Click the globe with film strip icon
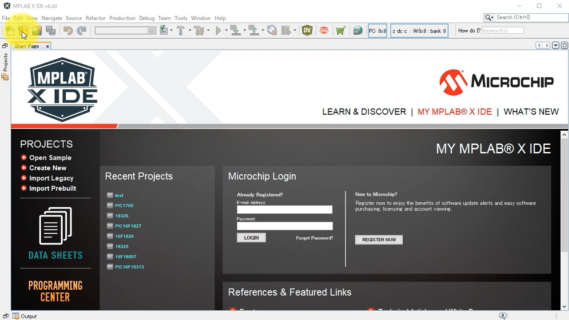The image size is (569, 320). click(x=358, y=30)
